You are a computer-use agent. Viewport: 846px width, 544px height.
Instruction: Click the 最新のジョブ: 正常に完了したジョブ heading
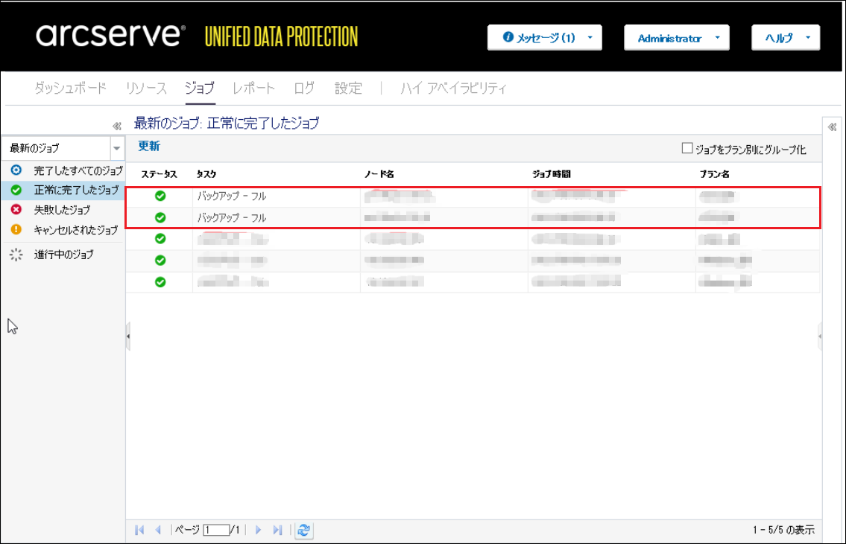click(227, 124)
